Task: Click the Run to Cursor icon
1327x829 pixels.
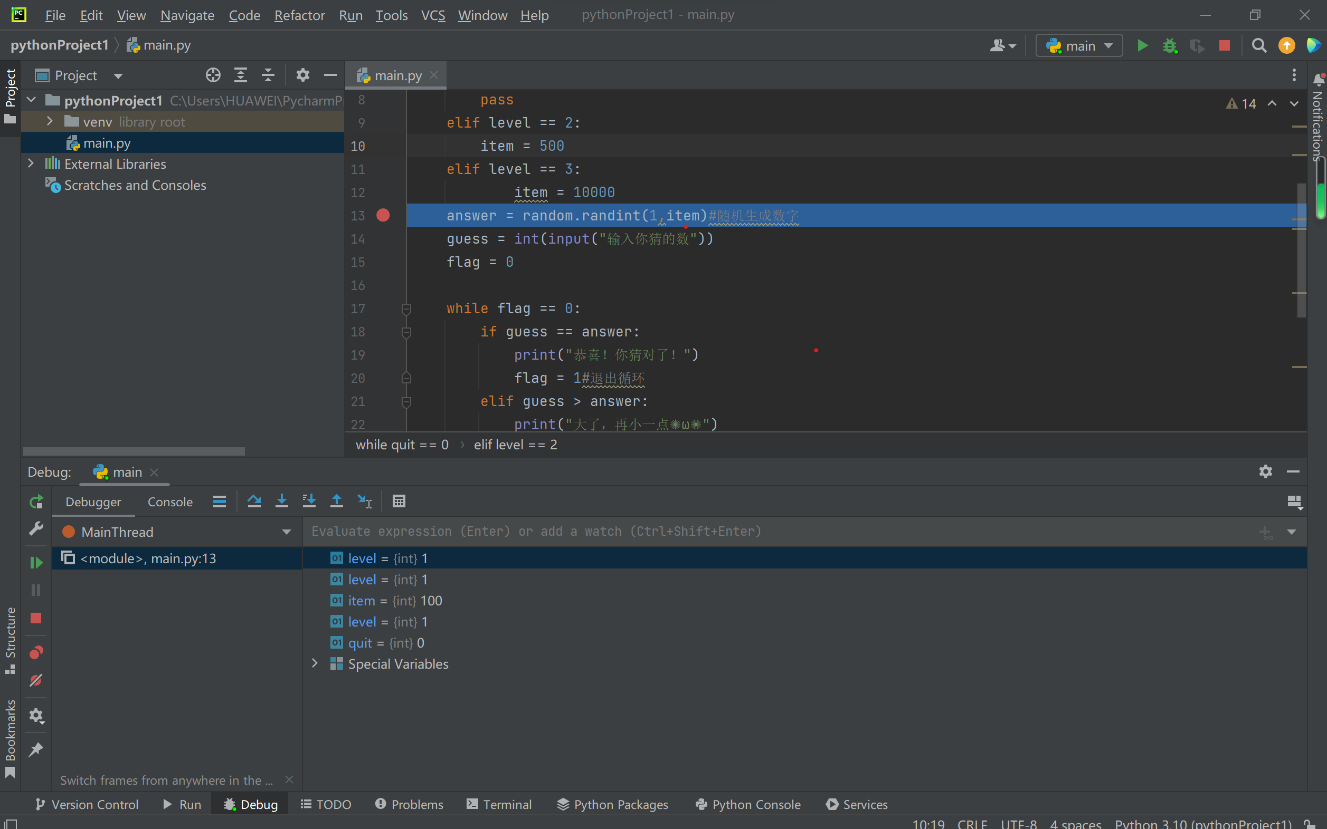Action: pyautogui.click(x=364, y=501)
